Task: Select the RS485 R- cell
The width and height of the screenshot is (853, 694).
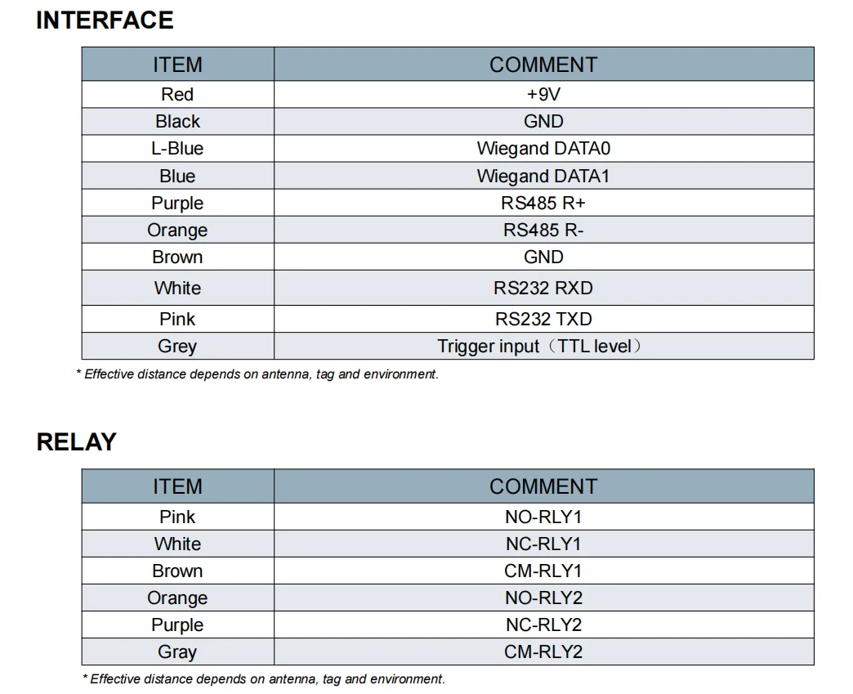Action: tap(543, 230)
